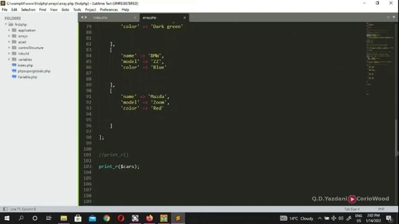Go to previous tab with left arrow
Image resolution: width=399 pixels, height=224 pixels.
point(82,17)
